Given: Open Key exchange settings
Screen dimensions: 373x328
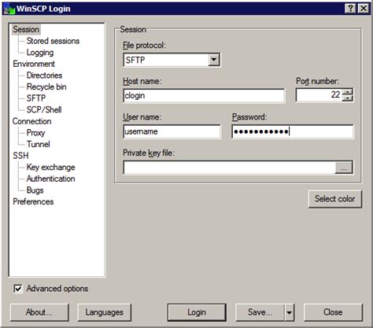Looking at the screenshot, I should tap(51, 168).
